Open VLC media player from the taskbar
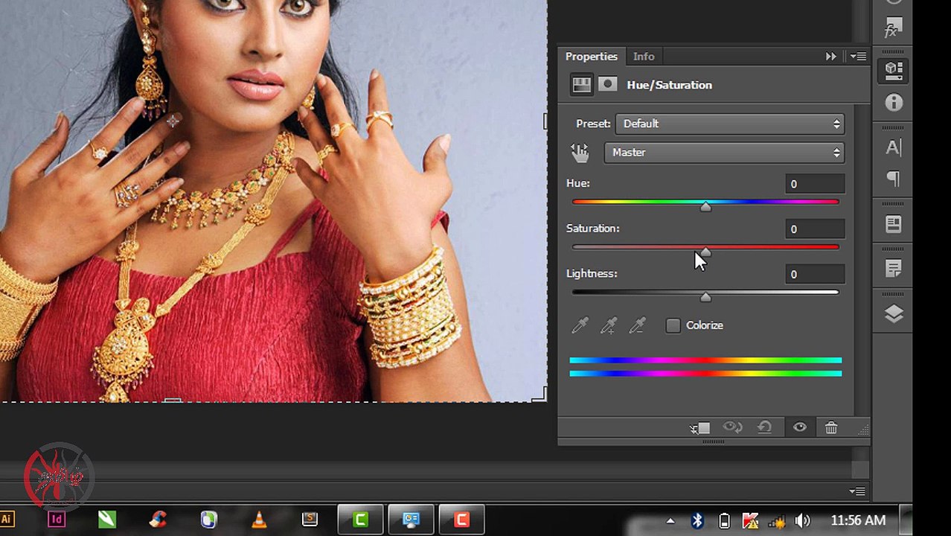The image size is (951, 536). 259,520
